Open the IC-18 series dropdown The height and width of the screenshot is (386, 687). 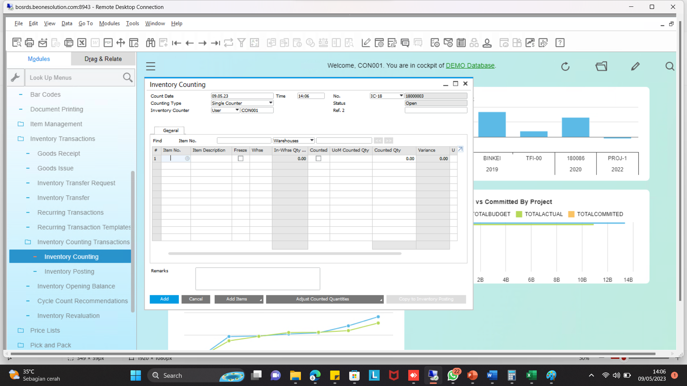tap(401, 96)
